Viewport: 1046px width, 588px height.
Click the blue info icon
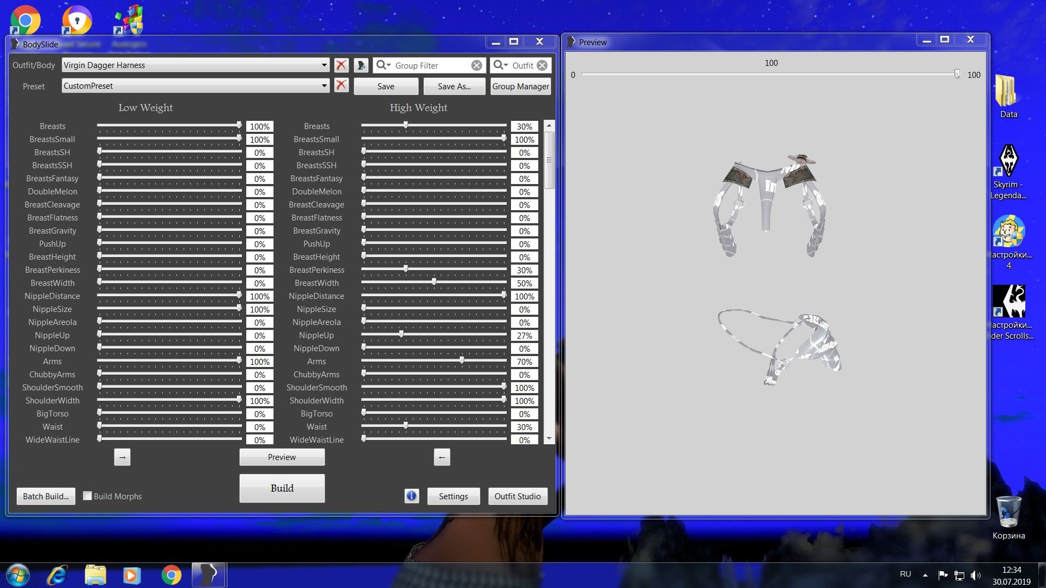pyautogui.click(x=411, y=496)
